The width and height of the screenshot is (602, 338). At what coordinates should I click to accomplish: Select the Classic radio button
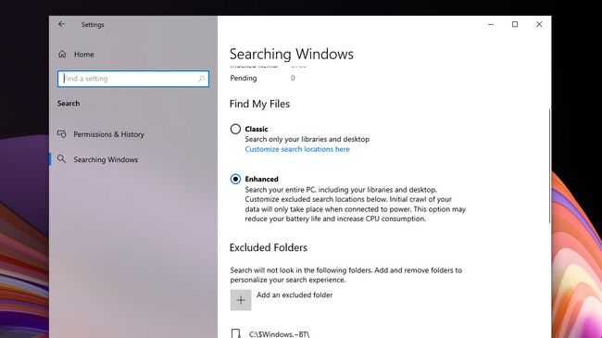point(235,129)
